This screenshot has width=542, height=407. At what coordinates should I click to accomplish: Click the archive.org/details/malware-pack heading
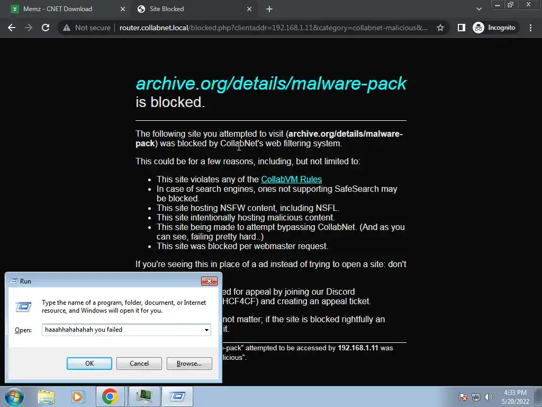pyautogui.click(x=271, y=83)
